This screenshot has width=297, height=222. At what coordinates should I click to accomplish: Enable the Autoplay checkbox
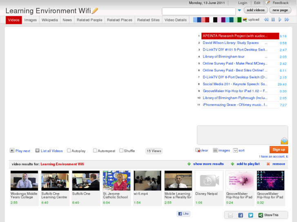(x=69, y=151)
